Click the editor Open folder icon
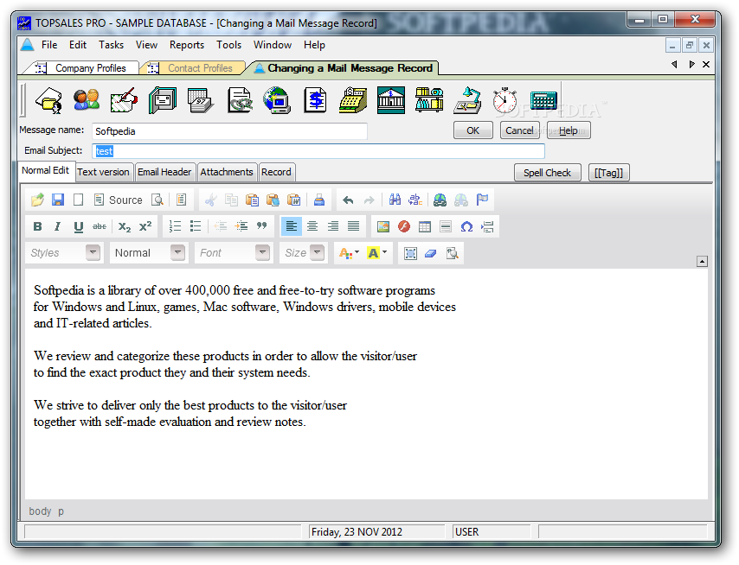Screen dimensions: 739x565 coord(38,200)
